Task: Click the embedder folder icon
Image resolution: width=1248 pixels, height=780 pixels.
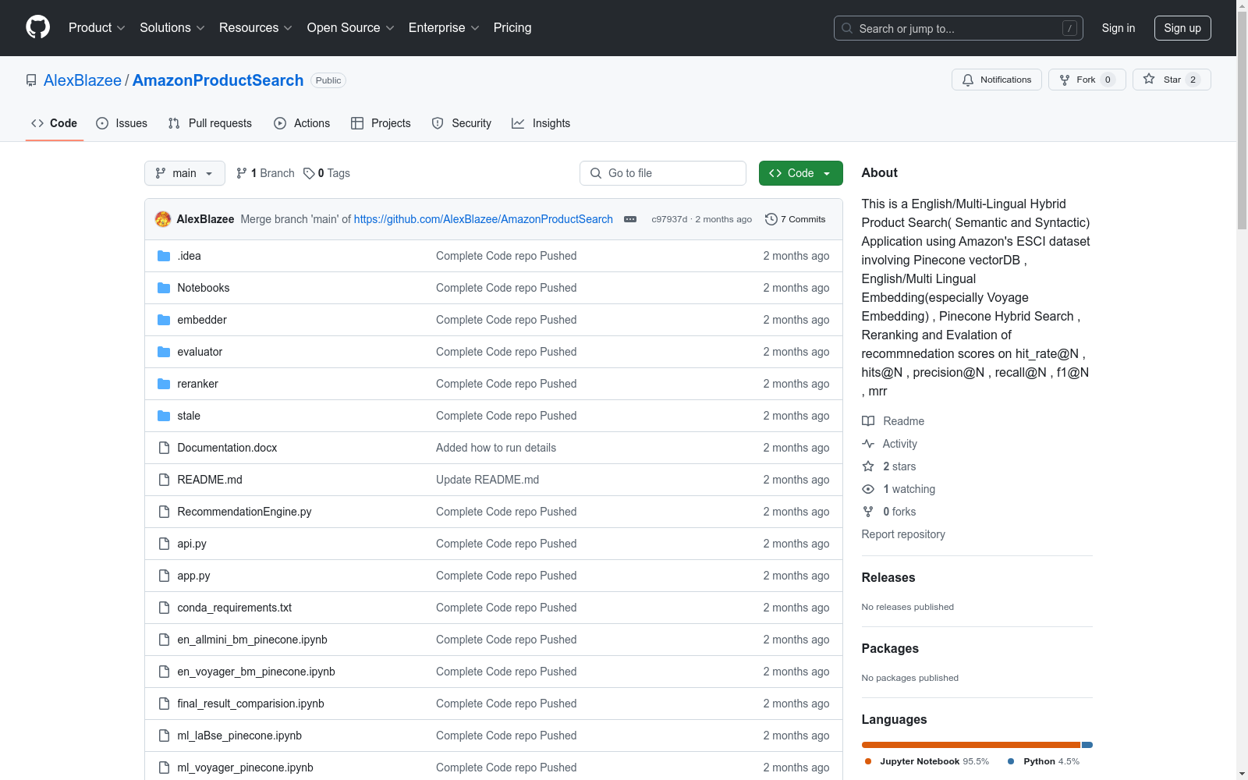Action: pyautogui.click(x=164, y=320)
